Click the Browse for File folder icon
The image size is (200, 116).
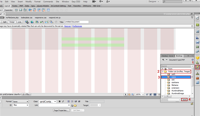click(x=75, y=106)
